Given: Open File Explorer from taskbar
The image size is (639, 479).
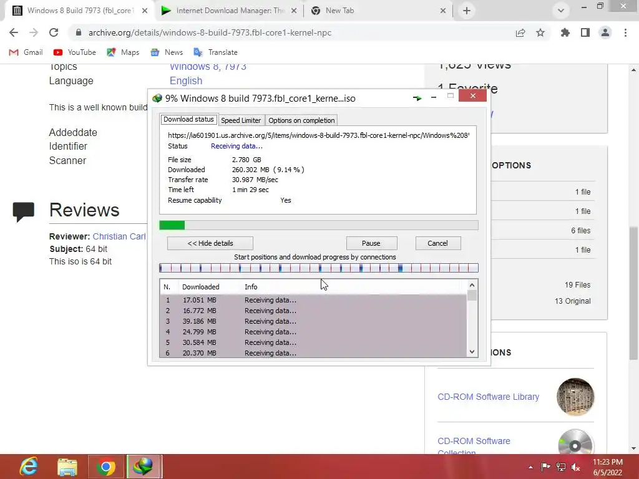Looking at the screenshot, I should (67, 467).
